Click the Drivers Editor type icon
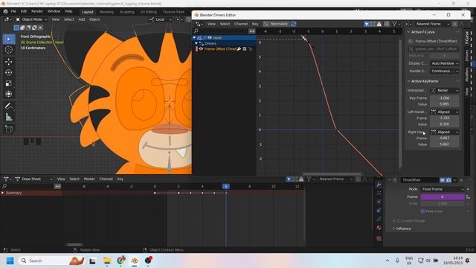The height and width of the screenshot is (268, 476). point(199,24)
